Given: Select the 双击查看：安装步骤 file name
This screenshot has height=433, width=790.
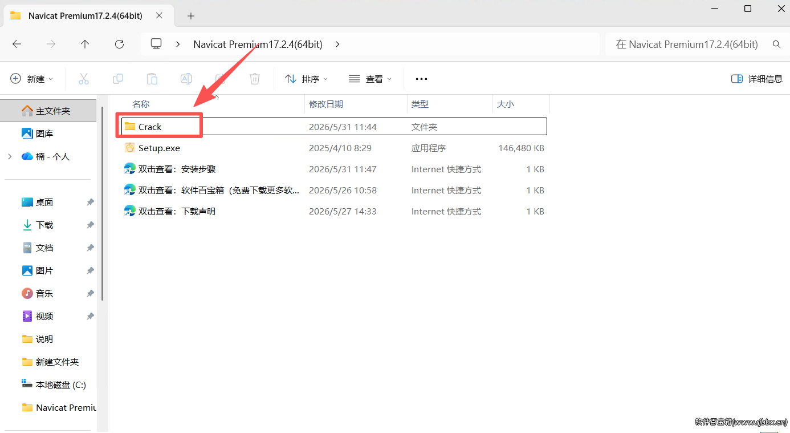Looking at the screenshot, I should tap(177, 169).
